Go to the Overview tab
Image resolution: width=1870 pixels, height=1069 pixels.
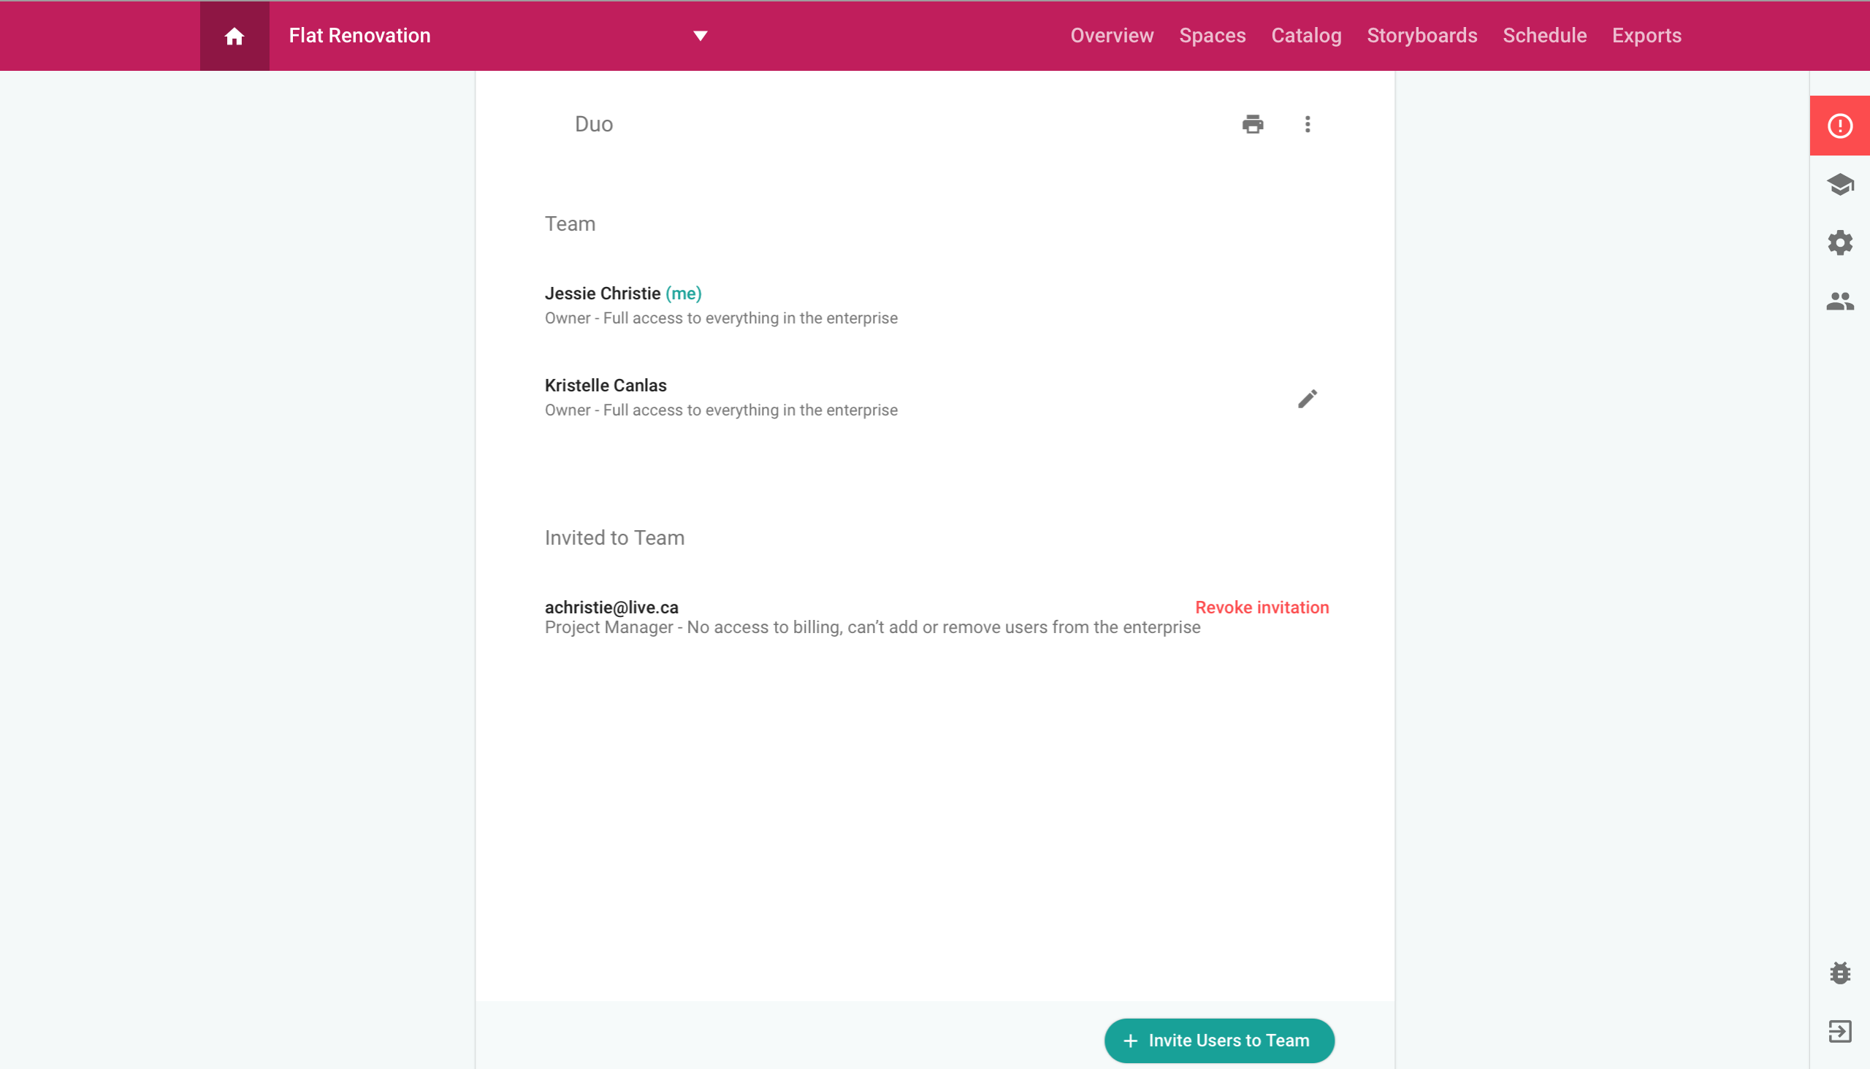[1111, 36]
